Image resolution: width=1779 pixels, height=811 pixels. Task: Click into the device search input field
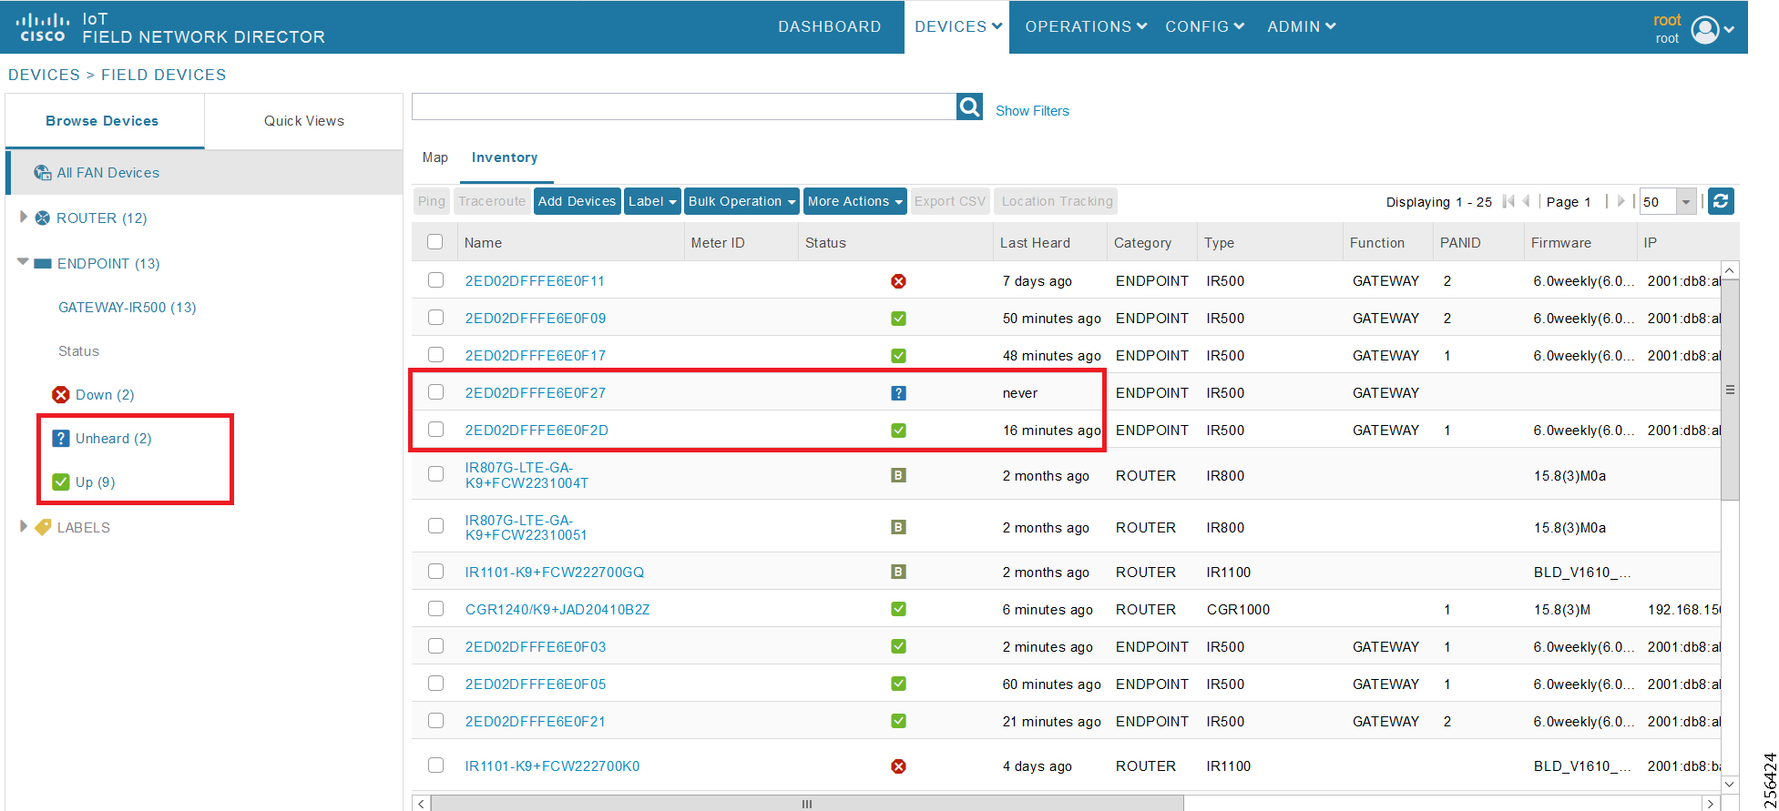[684, 106]
